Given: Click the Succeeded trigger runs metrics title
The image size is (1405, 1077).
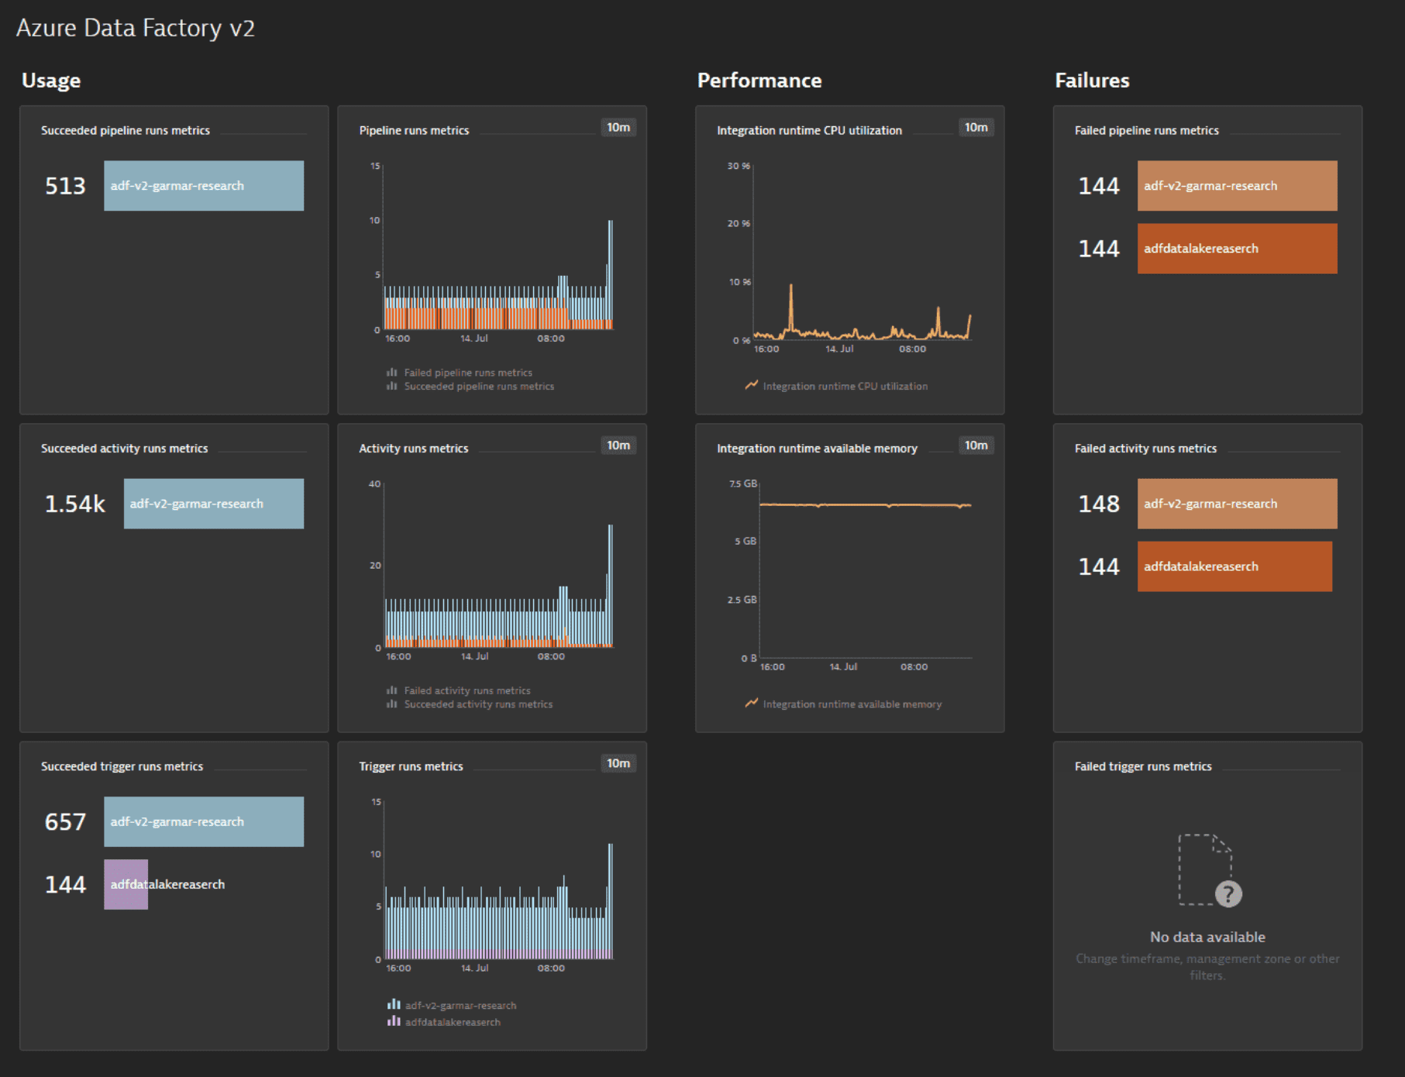Looking at the screenshot, I should [x=122, y=766].
